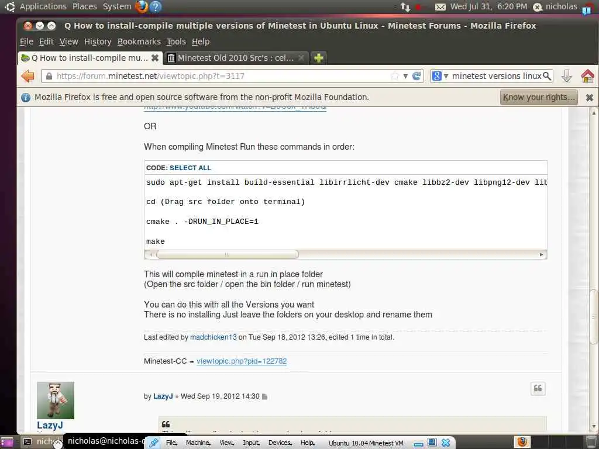The height and width of the screenshot is (449, 599).
Task: Open the VM Help dropdown menu
Action: (x=307, y=443)
